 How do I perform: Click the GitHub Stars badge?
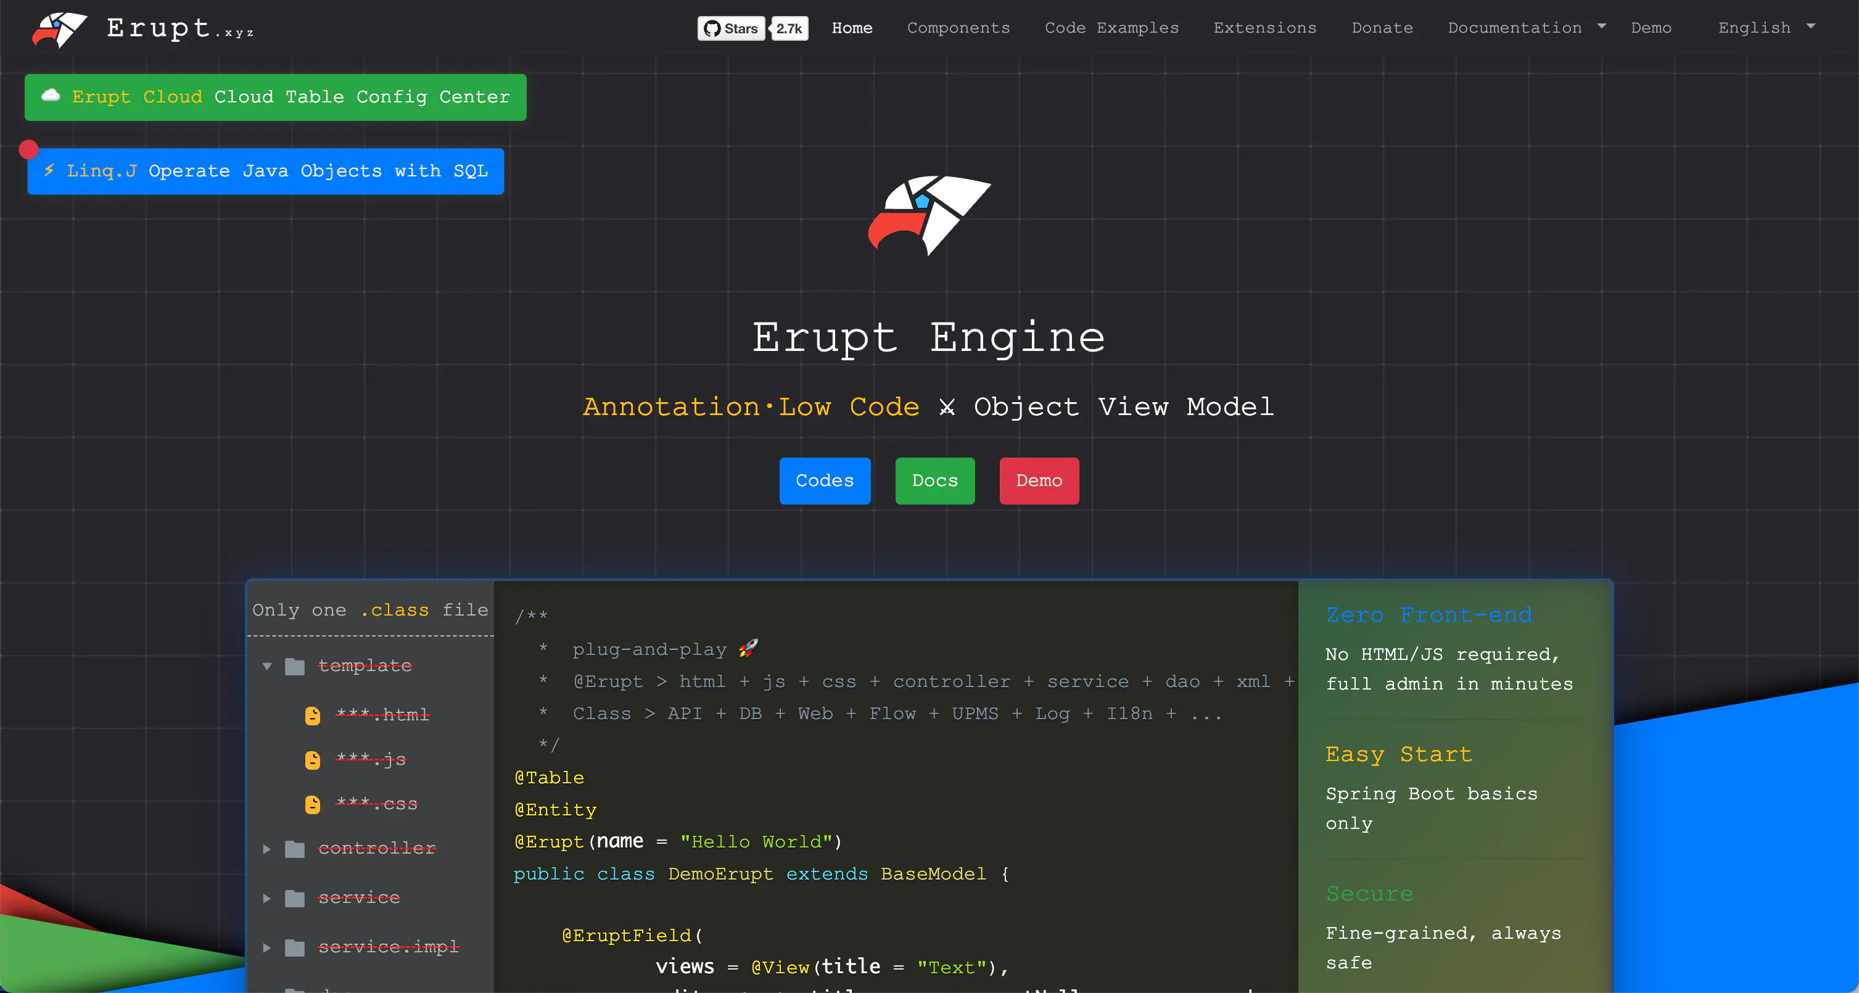click(731, 28)
